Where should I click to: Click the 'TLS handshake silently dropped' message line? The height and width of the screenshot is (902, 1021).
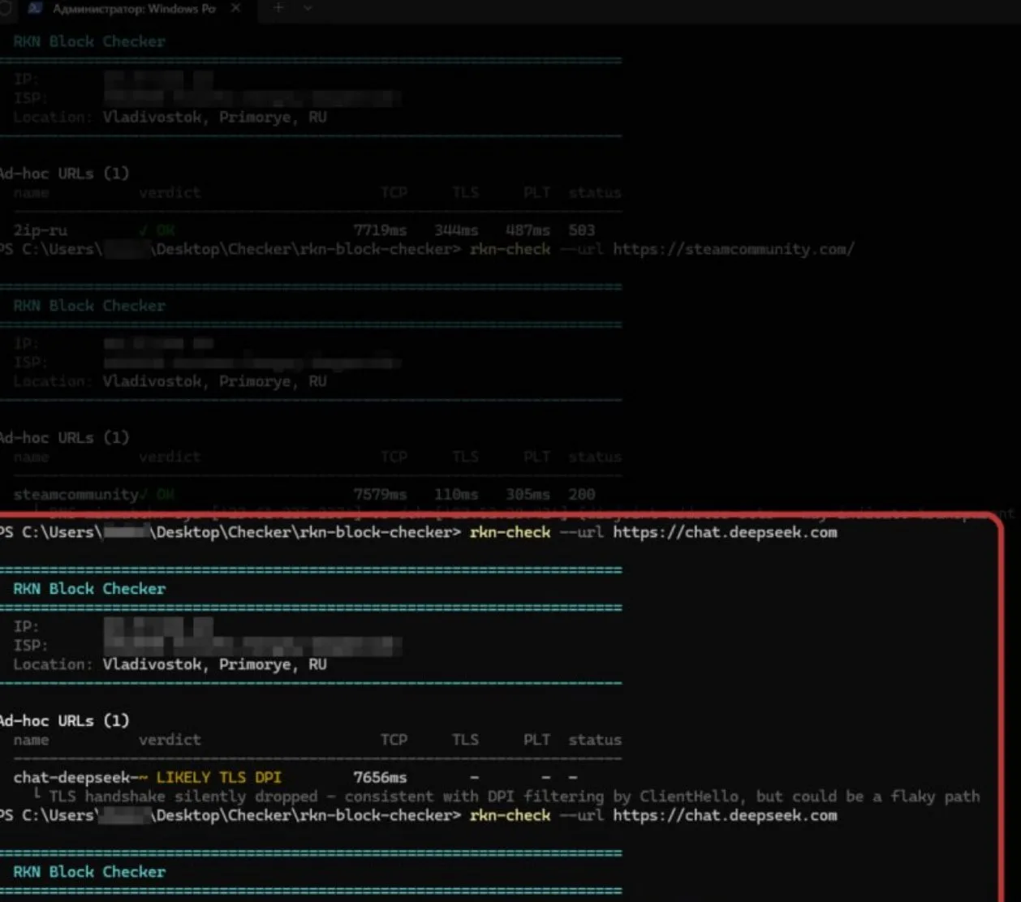[x=507, y=797]
